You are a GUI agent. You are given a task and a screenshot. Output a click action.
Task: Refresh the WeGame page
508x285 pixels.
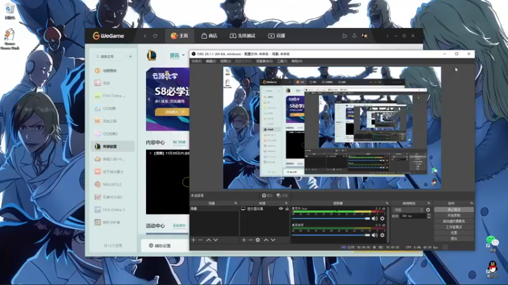pos(155,36)
